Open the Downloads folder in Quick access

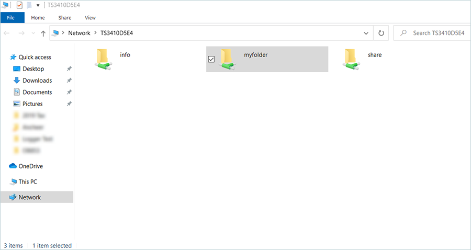click(x=37, y=81)
